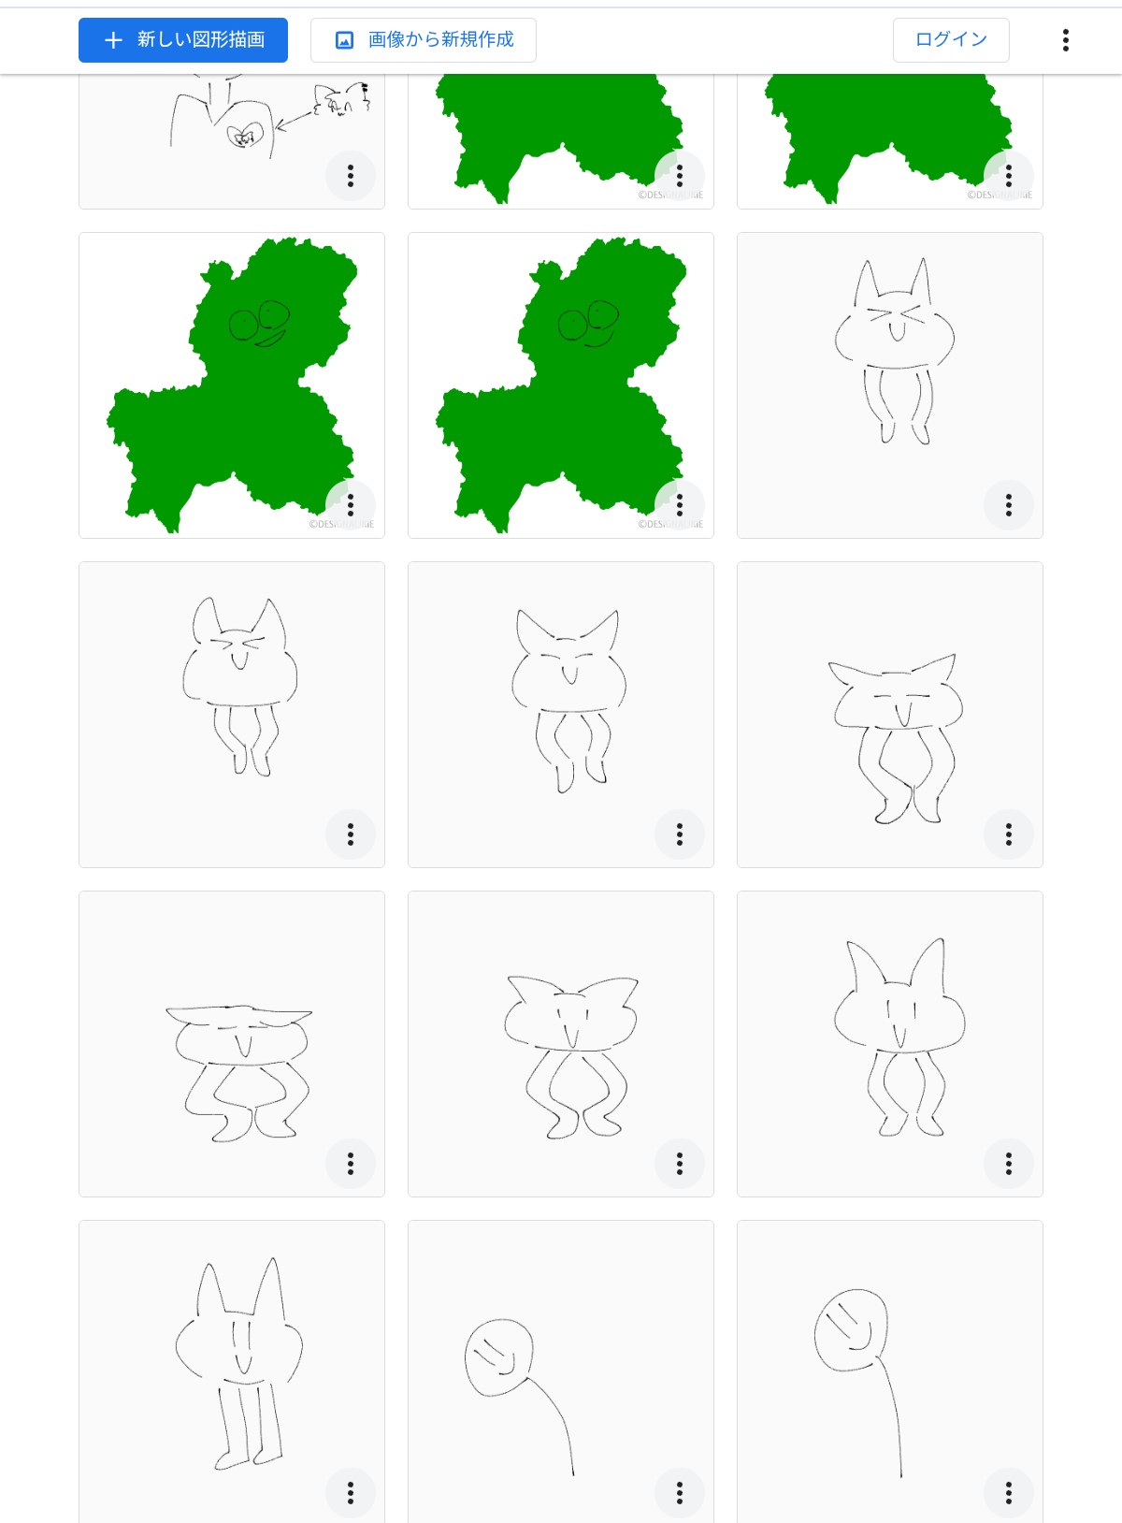
Task: Open the bottom-middle balloon face sketch
Action: [561, 1371]
